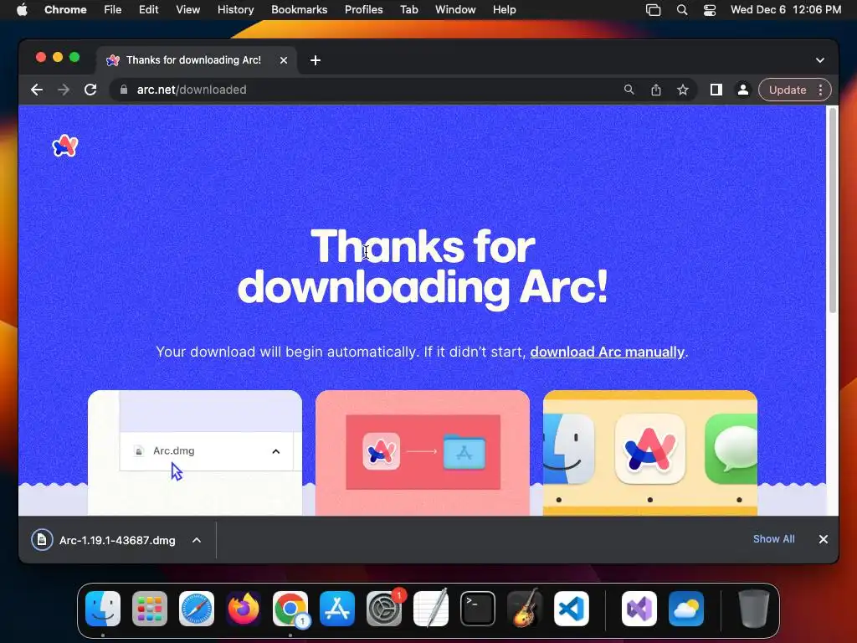Launch Firefox from the Dock
The image size is (857, 643).
pyautogui.click(x=244, y=609)
